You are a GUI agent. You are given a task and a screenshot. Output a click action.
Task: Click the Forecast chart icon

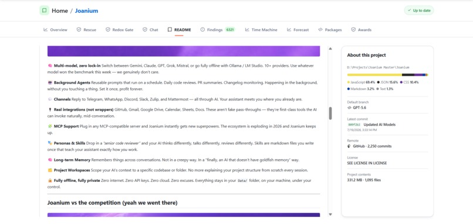tap(289, 29)
